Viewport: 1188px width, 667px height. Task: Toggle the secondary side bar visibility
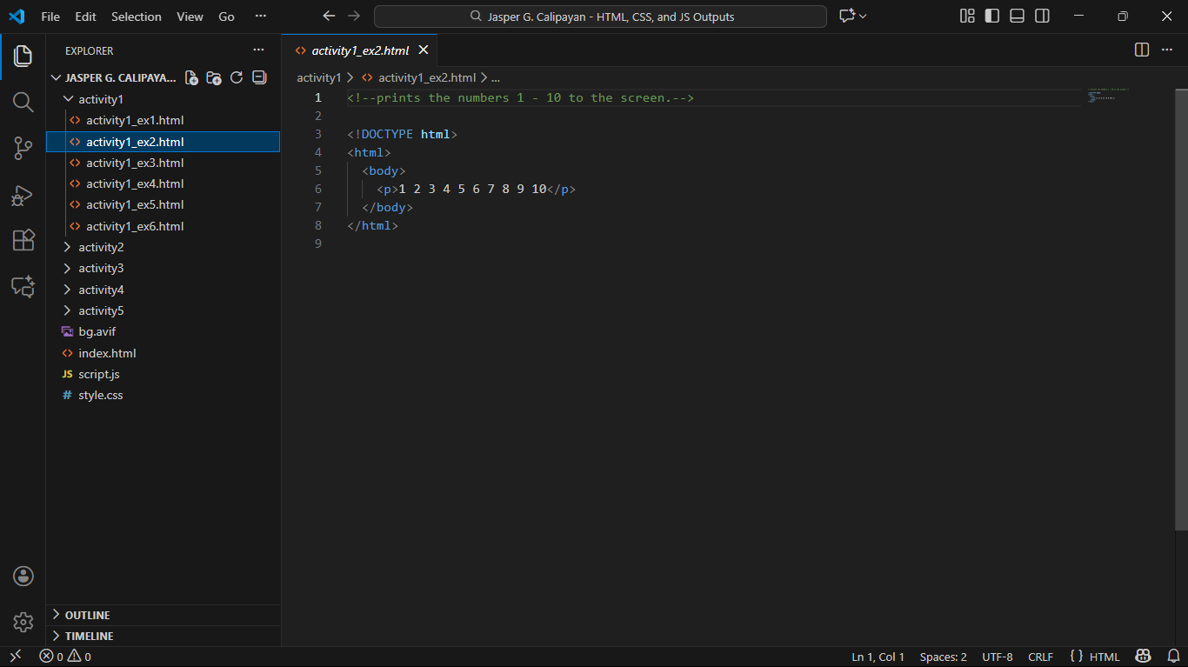click(x=1042, y=17)
